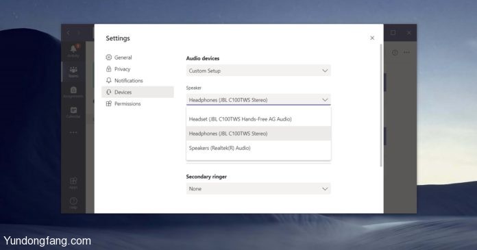The height and width of the screenshot is (250, 477).
Task: Click the Devices headset icon
Action: [108, 92]
